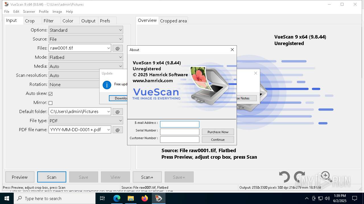Click the Download button in Update dialog
Image resolution: width=364 pixels, height=204 pixels.
pyautogui.click(x=118, y=98)
